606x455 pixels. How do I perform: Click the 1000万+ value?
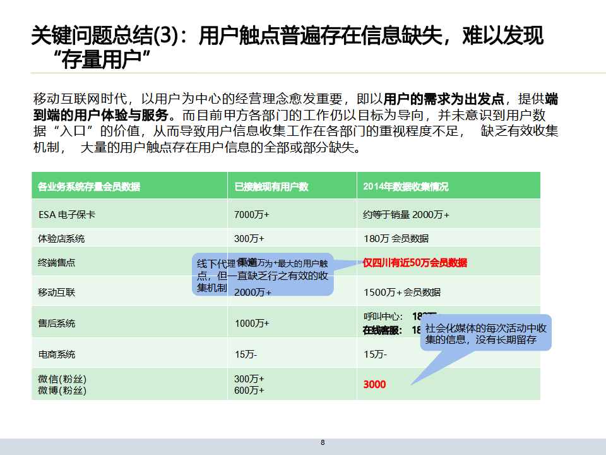252,324
